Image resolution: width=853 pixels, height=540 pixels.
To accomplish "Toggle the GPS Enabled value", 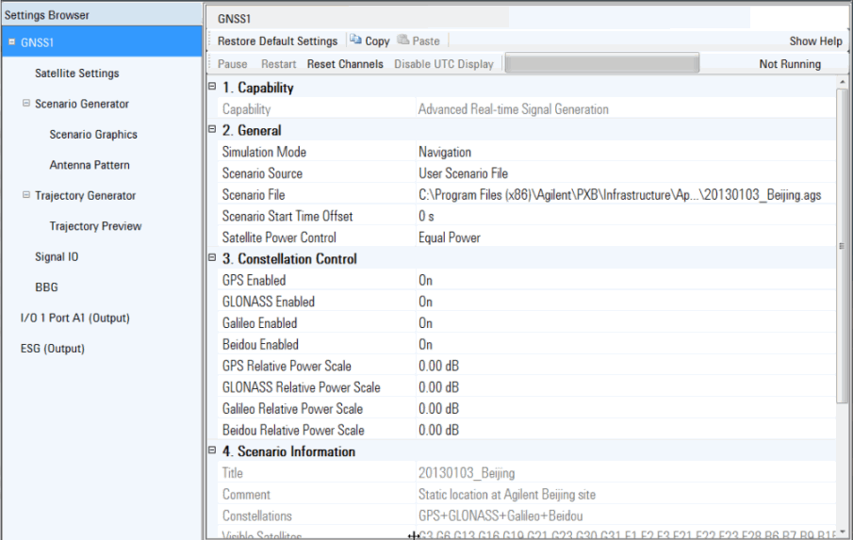I will tap(425, 281).
